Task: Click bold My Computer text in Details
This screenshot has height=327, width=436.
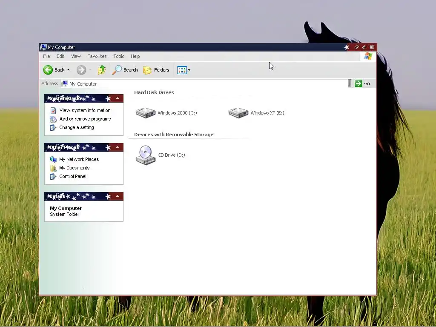Action: (66, 208)
